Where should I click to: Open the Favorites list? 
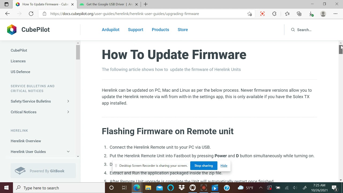point(287,14)
